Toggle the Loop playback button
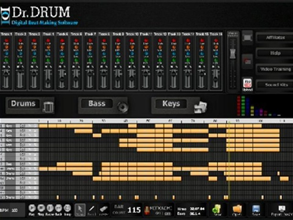293x220 pixels. [67, 208]
